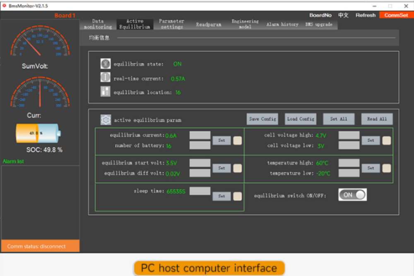Viewport: 414px width, 276px height.
Task: Check the box beside equilibrium current Set
Action: (238, 140)
